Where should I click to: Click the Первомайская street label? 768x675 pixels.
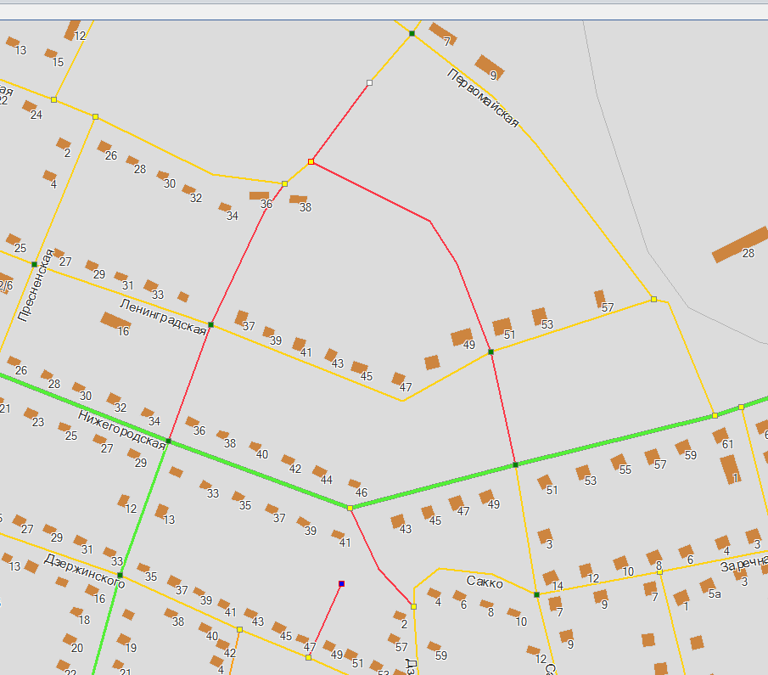(x=482, y=98)
